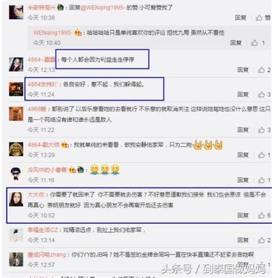Like the comment posted at 今天 13:14

click(264, 240)
